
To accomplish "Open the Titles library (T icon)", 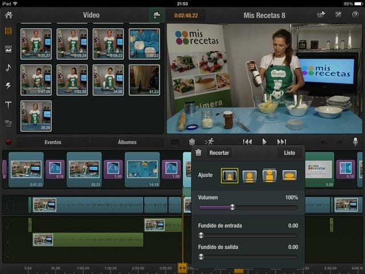I will point(8,104).
